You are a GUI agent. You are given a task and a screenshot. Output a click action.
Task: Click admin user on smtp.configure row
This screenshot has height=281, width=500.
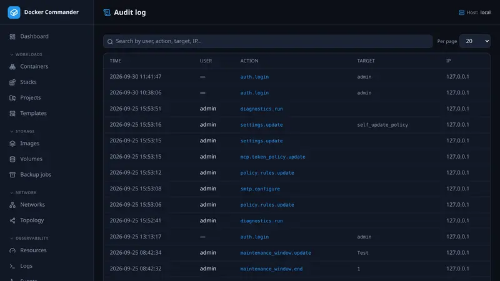tap(208, 189)
